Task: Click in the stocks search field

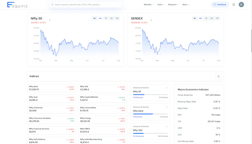Action: 86,5
